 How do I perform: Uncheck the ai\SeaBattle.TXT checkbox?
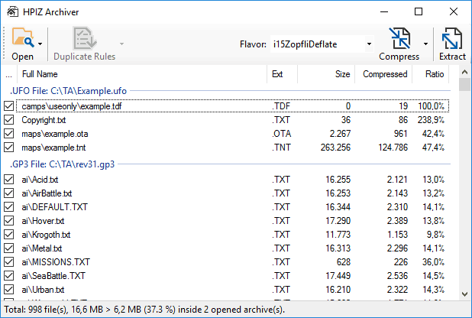8,276
